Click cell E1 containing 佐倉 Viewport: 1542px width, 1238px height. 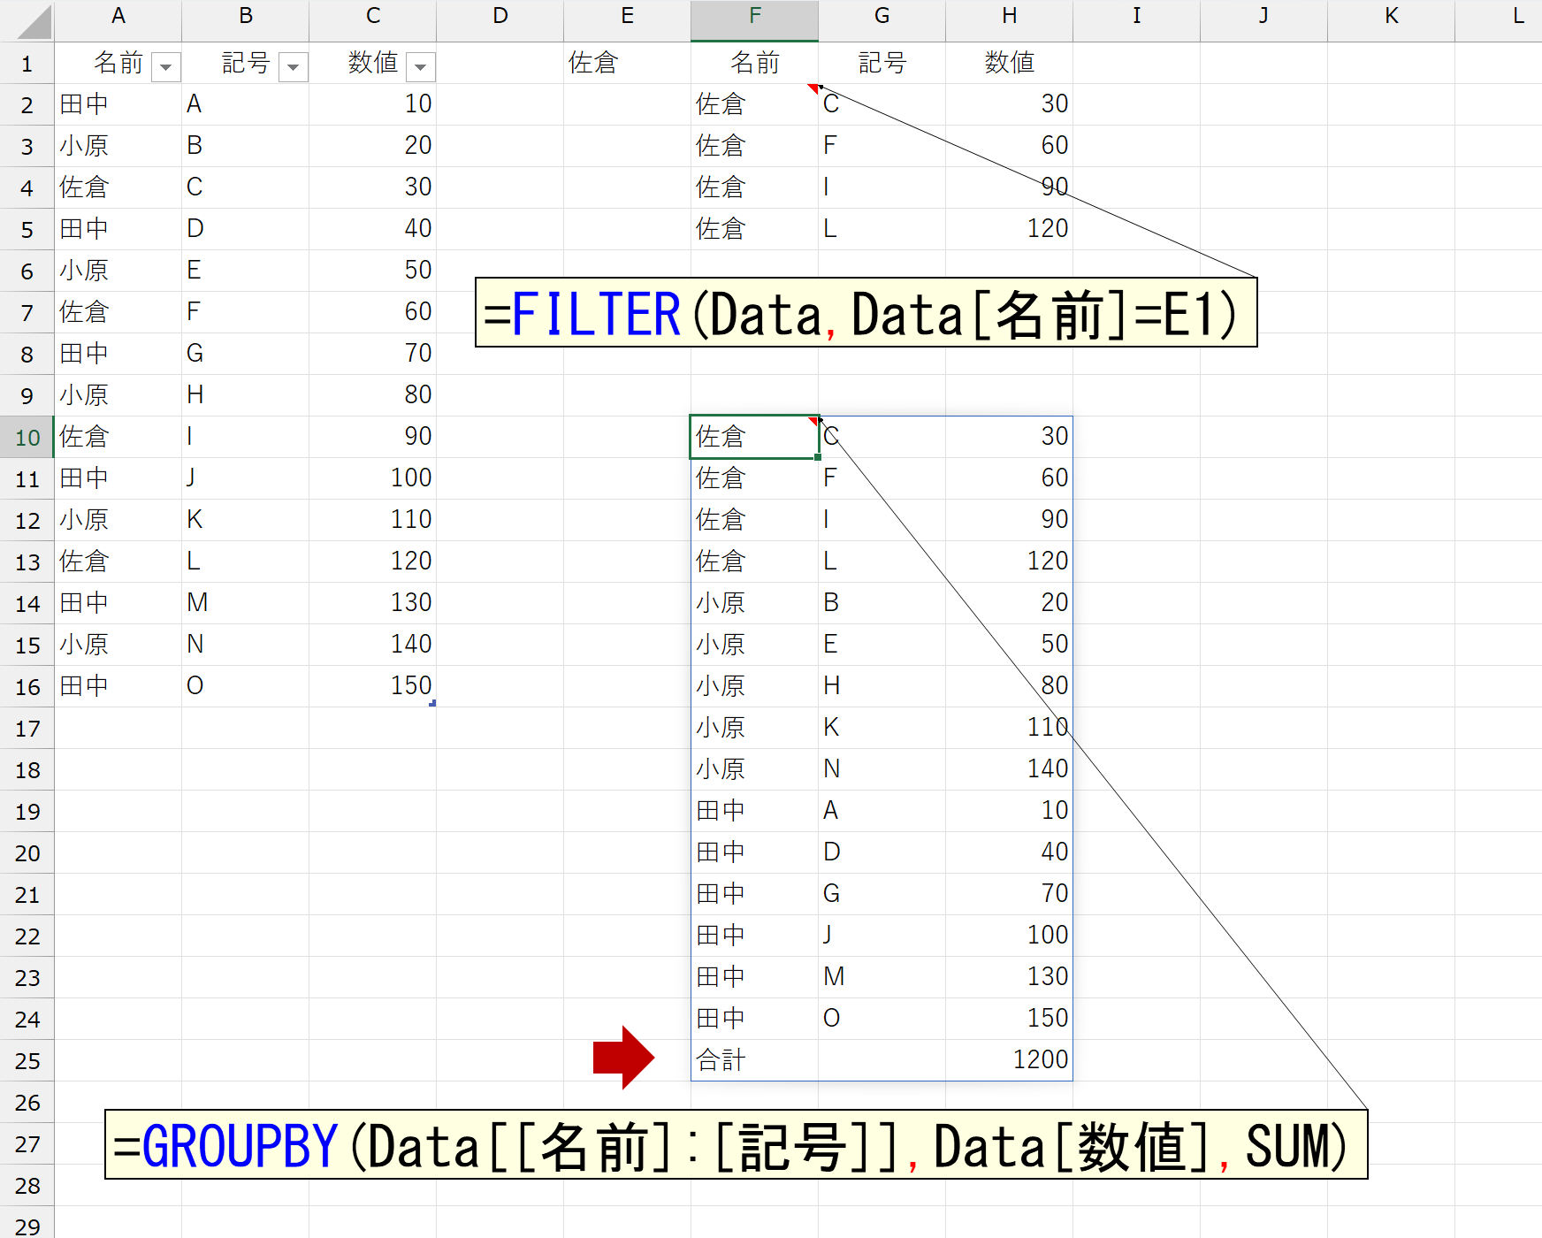[x=627, y=63]
